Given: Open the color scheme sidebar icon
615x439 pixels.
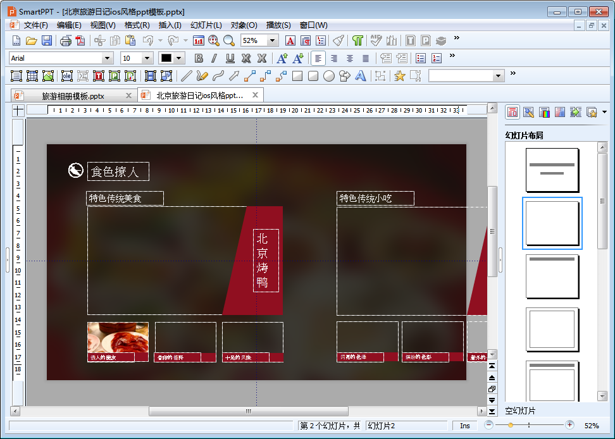Looking at the screenshot, I should (544, 113).
